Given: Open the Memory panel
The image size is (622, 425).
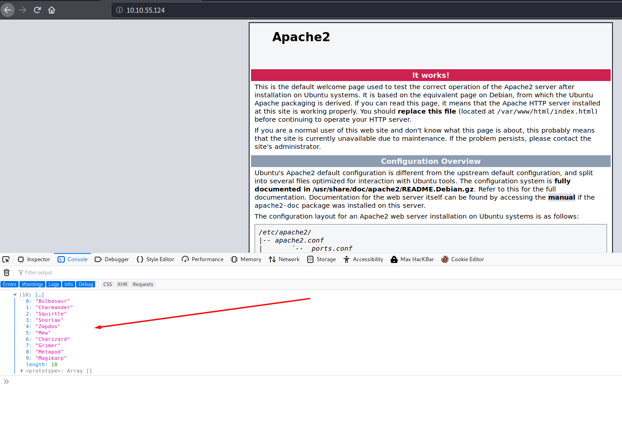Looking at the screenshot, I should click(246, 259).
